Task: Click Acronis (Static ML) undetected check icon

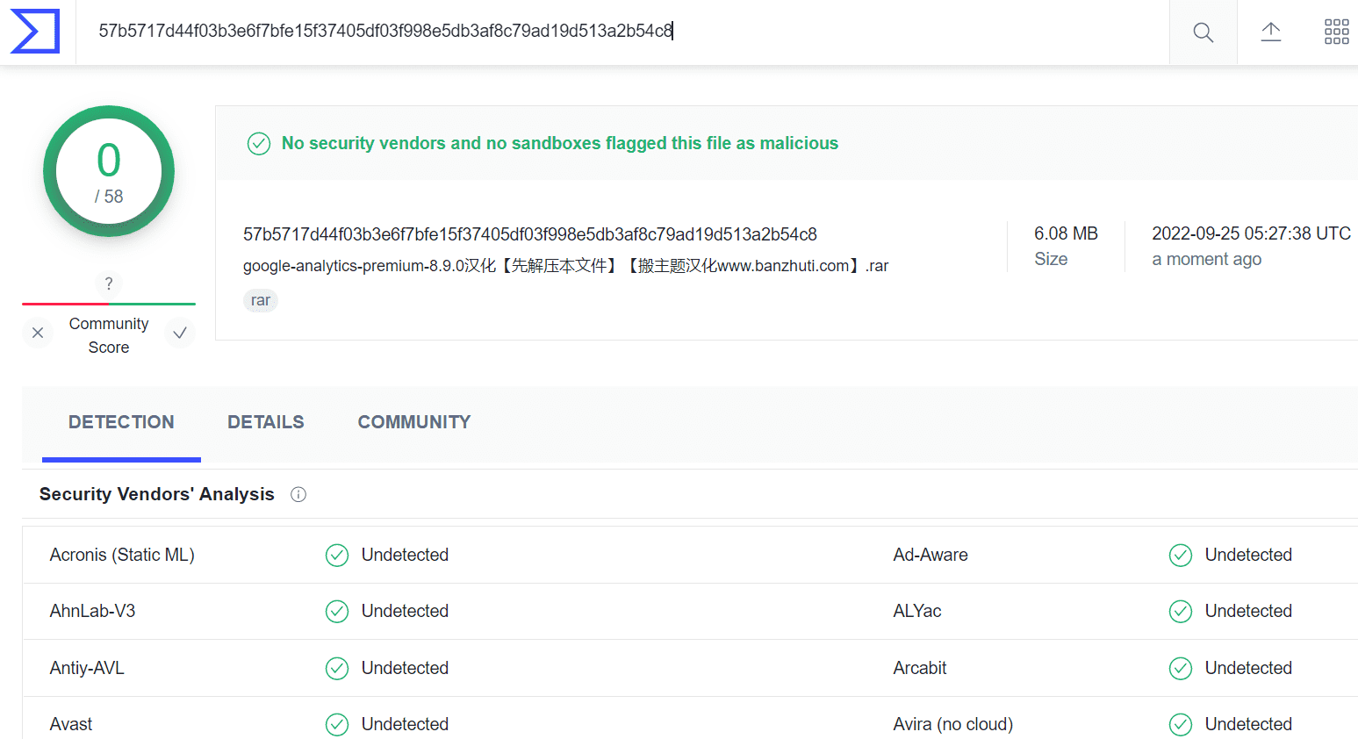Action: (337, 556)
